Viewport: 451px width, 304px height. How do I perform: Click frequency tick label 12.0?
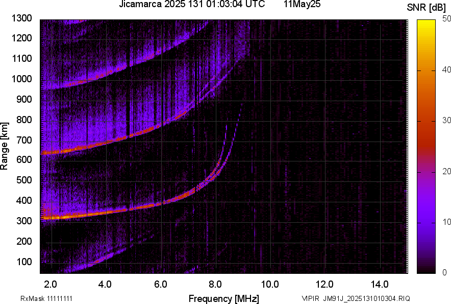click(325, 285)
